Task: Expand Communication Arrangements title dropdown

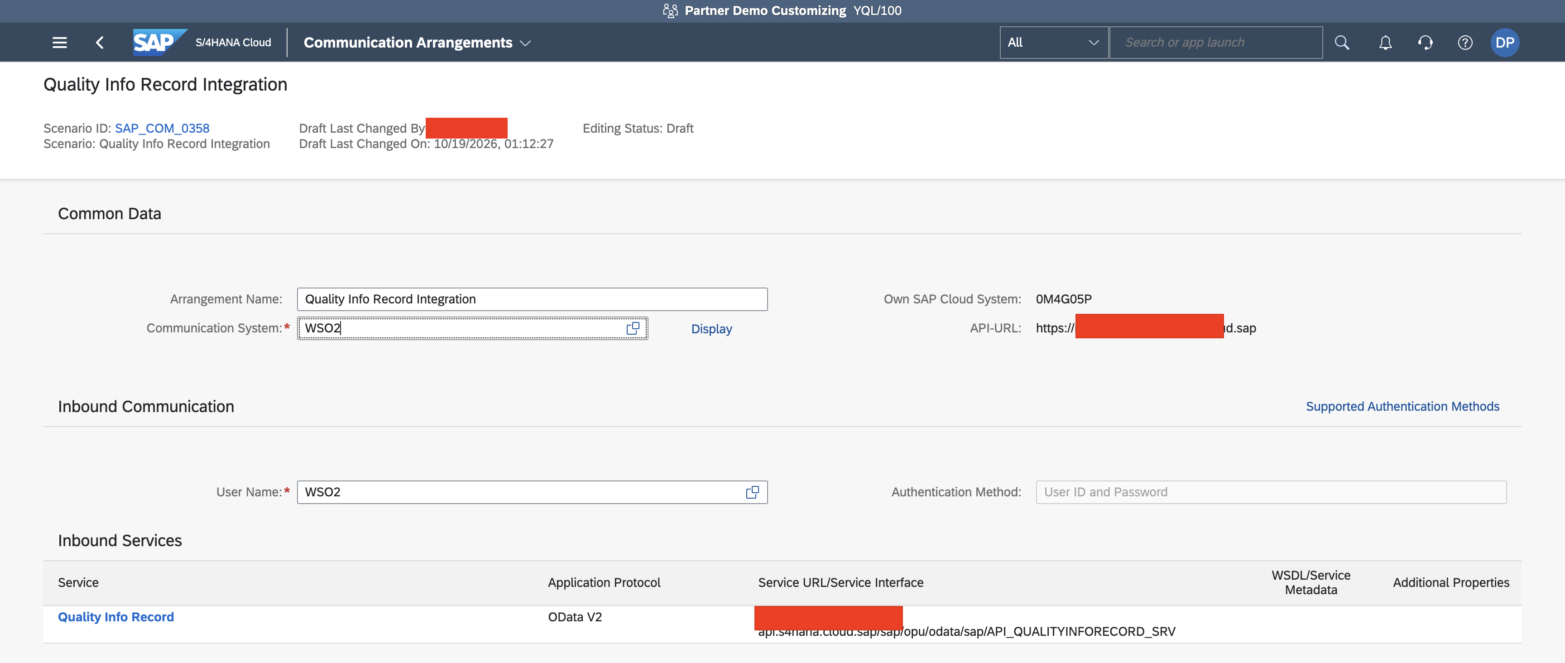Action: [x=525, y=43]
